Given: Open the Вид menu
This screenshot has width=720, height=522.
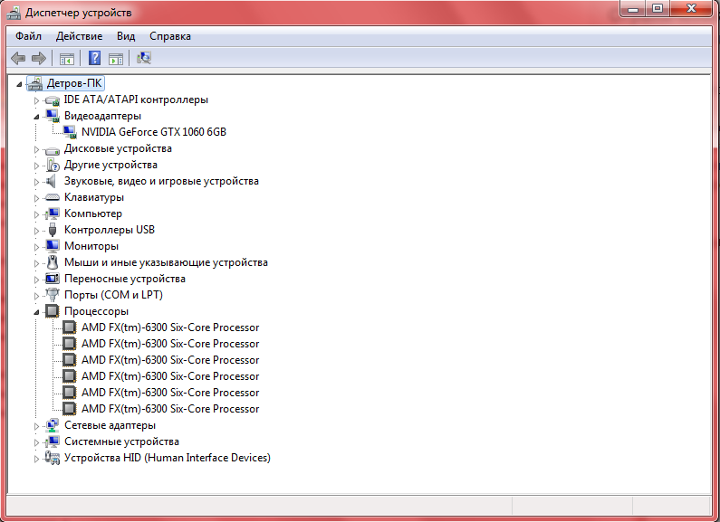Looking at the screenshot, I should pos(126,36).
